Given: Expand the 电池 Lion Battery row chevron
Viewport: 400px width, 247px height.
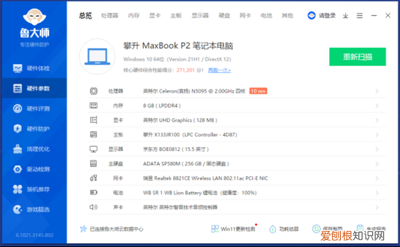Looking at the screenshot, I should (377, 193).
